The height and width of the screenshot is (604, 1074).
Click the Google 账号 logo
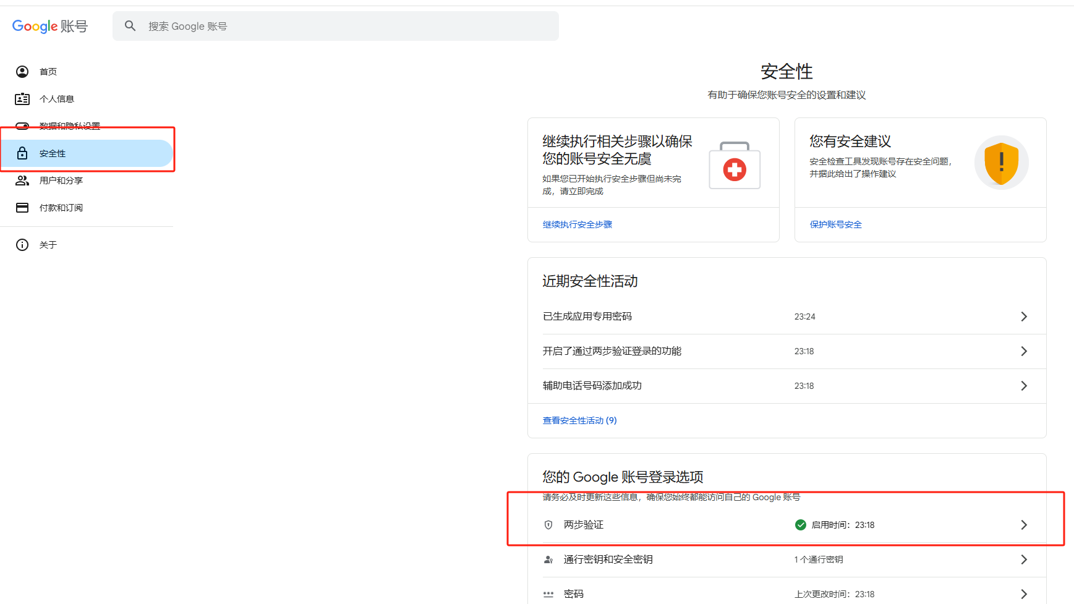[x=50, y=26]
